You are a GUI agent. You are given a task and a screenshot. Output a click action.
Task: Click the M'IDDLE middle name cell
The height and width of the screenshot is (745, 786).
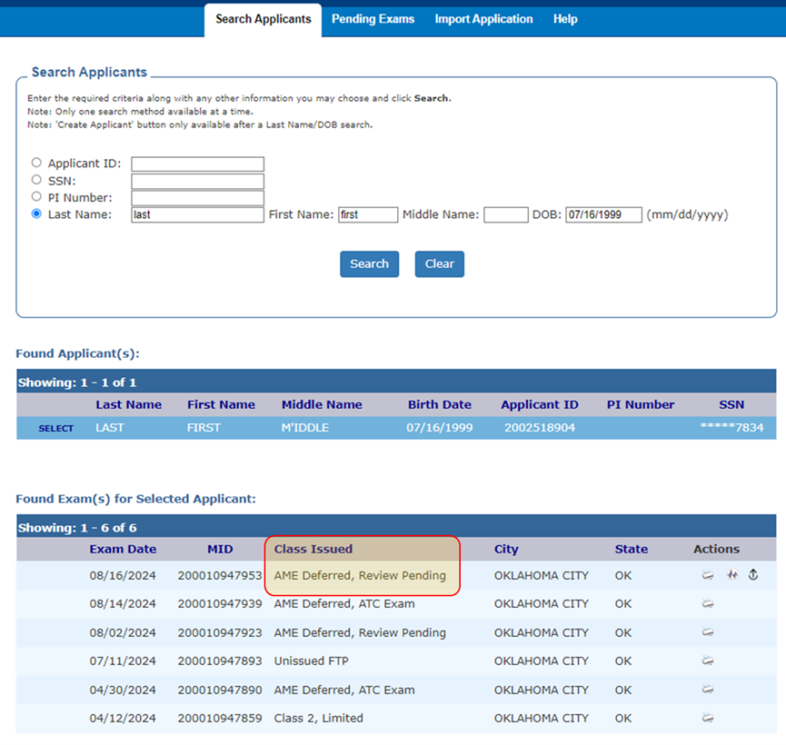tap(304, 428)
